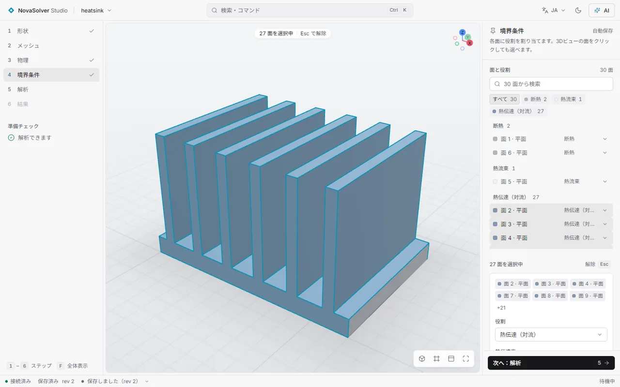
Task: Select the disabled step 6 結果
Action: pyautogui.click(x=51, y=104)
